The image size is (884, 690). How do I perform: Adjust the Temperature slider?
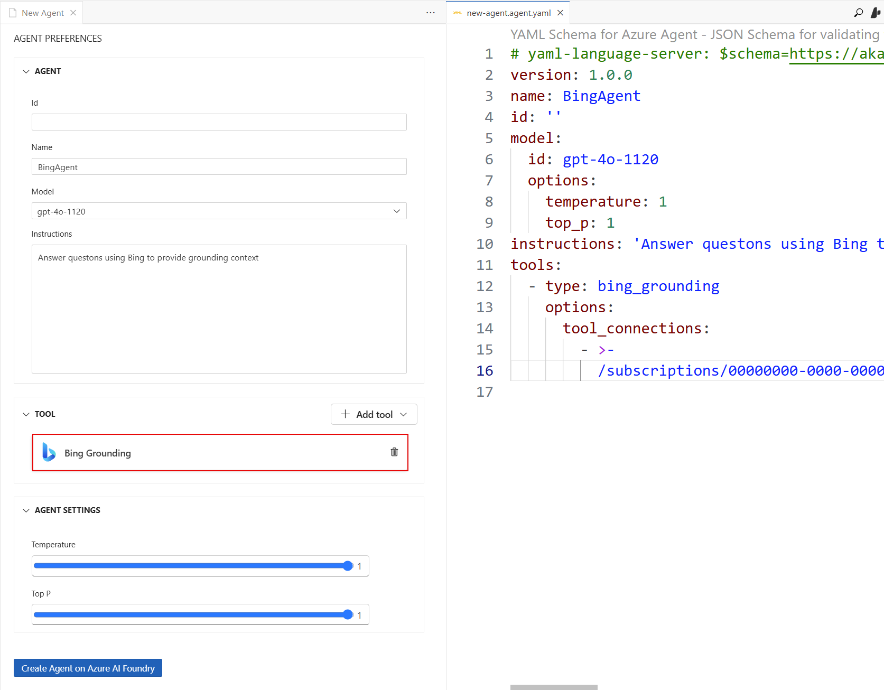pyautogui.click(x=193, y=566)
